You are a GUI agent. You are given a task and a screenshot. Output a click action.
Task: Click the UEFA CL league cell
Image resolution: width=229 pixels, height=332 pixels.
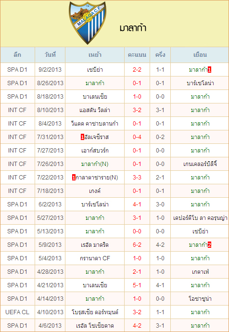coord(17,312)
